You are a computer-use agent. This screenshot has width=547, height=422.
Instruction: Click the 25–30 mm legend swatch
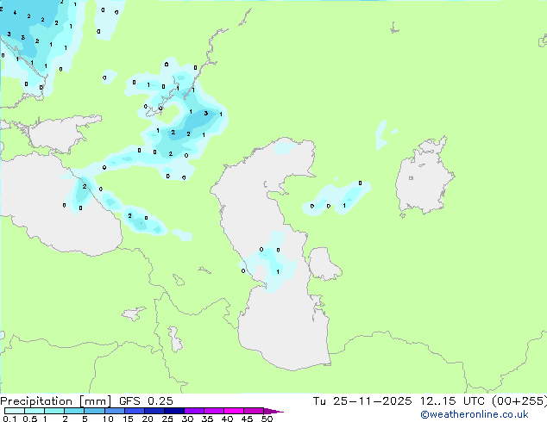point(173,411)
